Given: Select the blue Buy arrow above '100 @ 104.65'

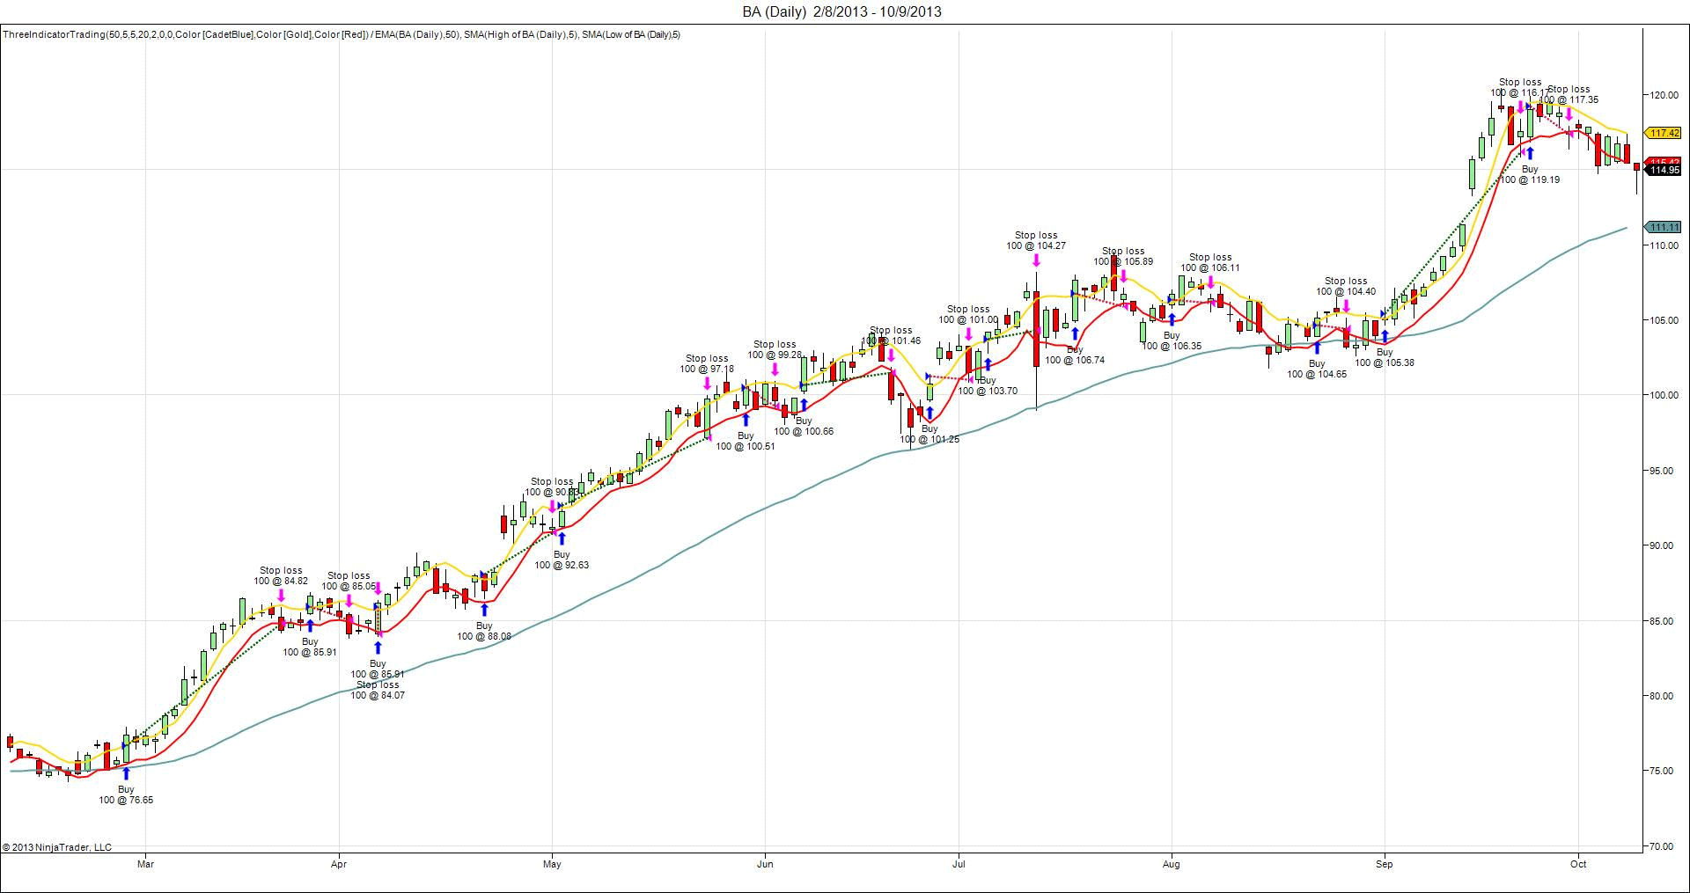Looking at the screenshot, I should point(1317,348).
